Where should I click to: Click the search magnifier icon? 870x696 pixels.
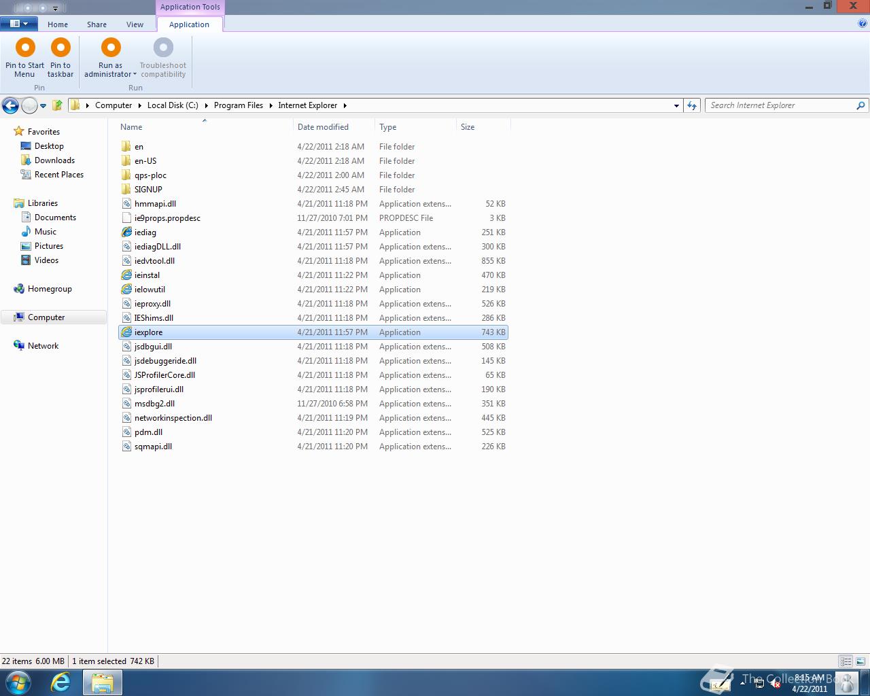click(860, 105)
